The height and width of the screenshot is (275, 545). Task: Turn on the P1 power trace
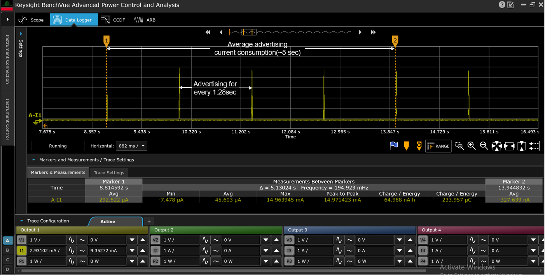(x=21, y=261)
